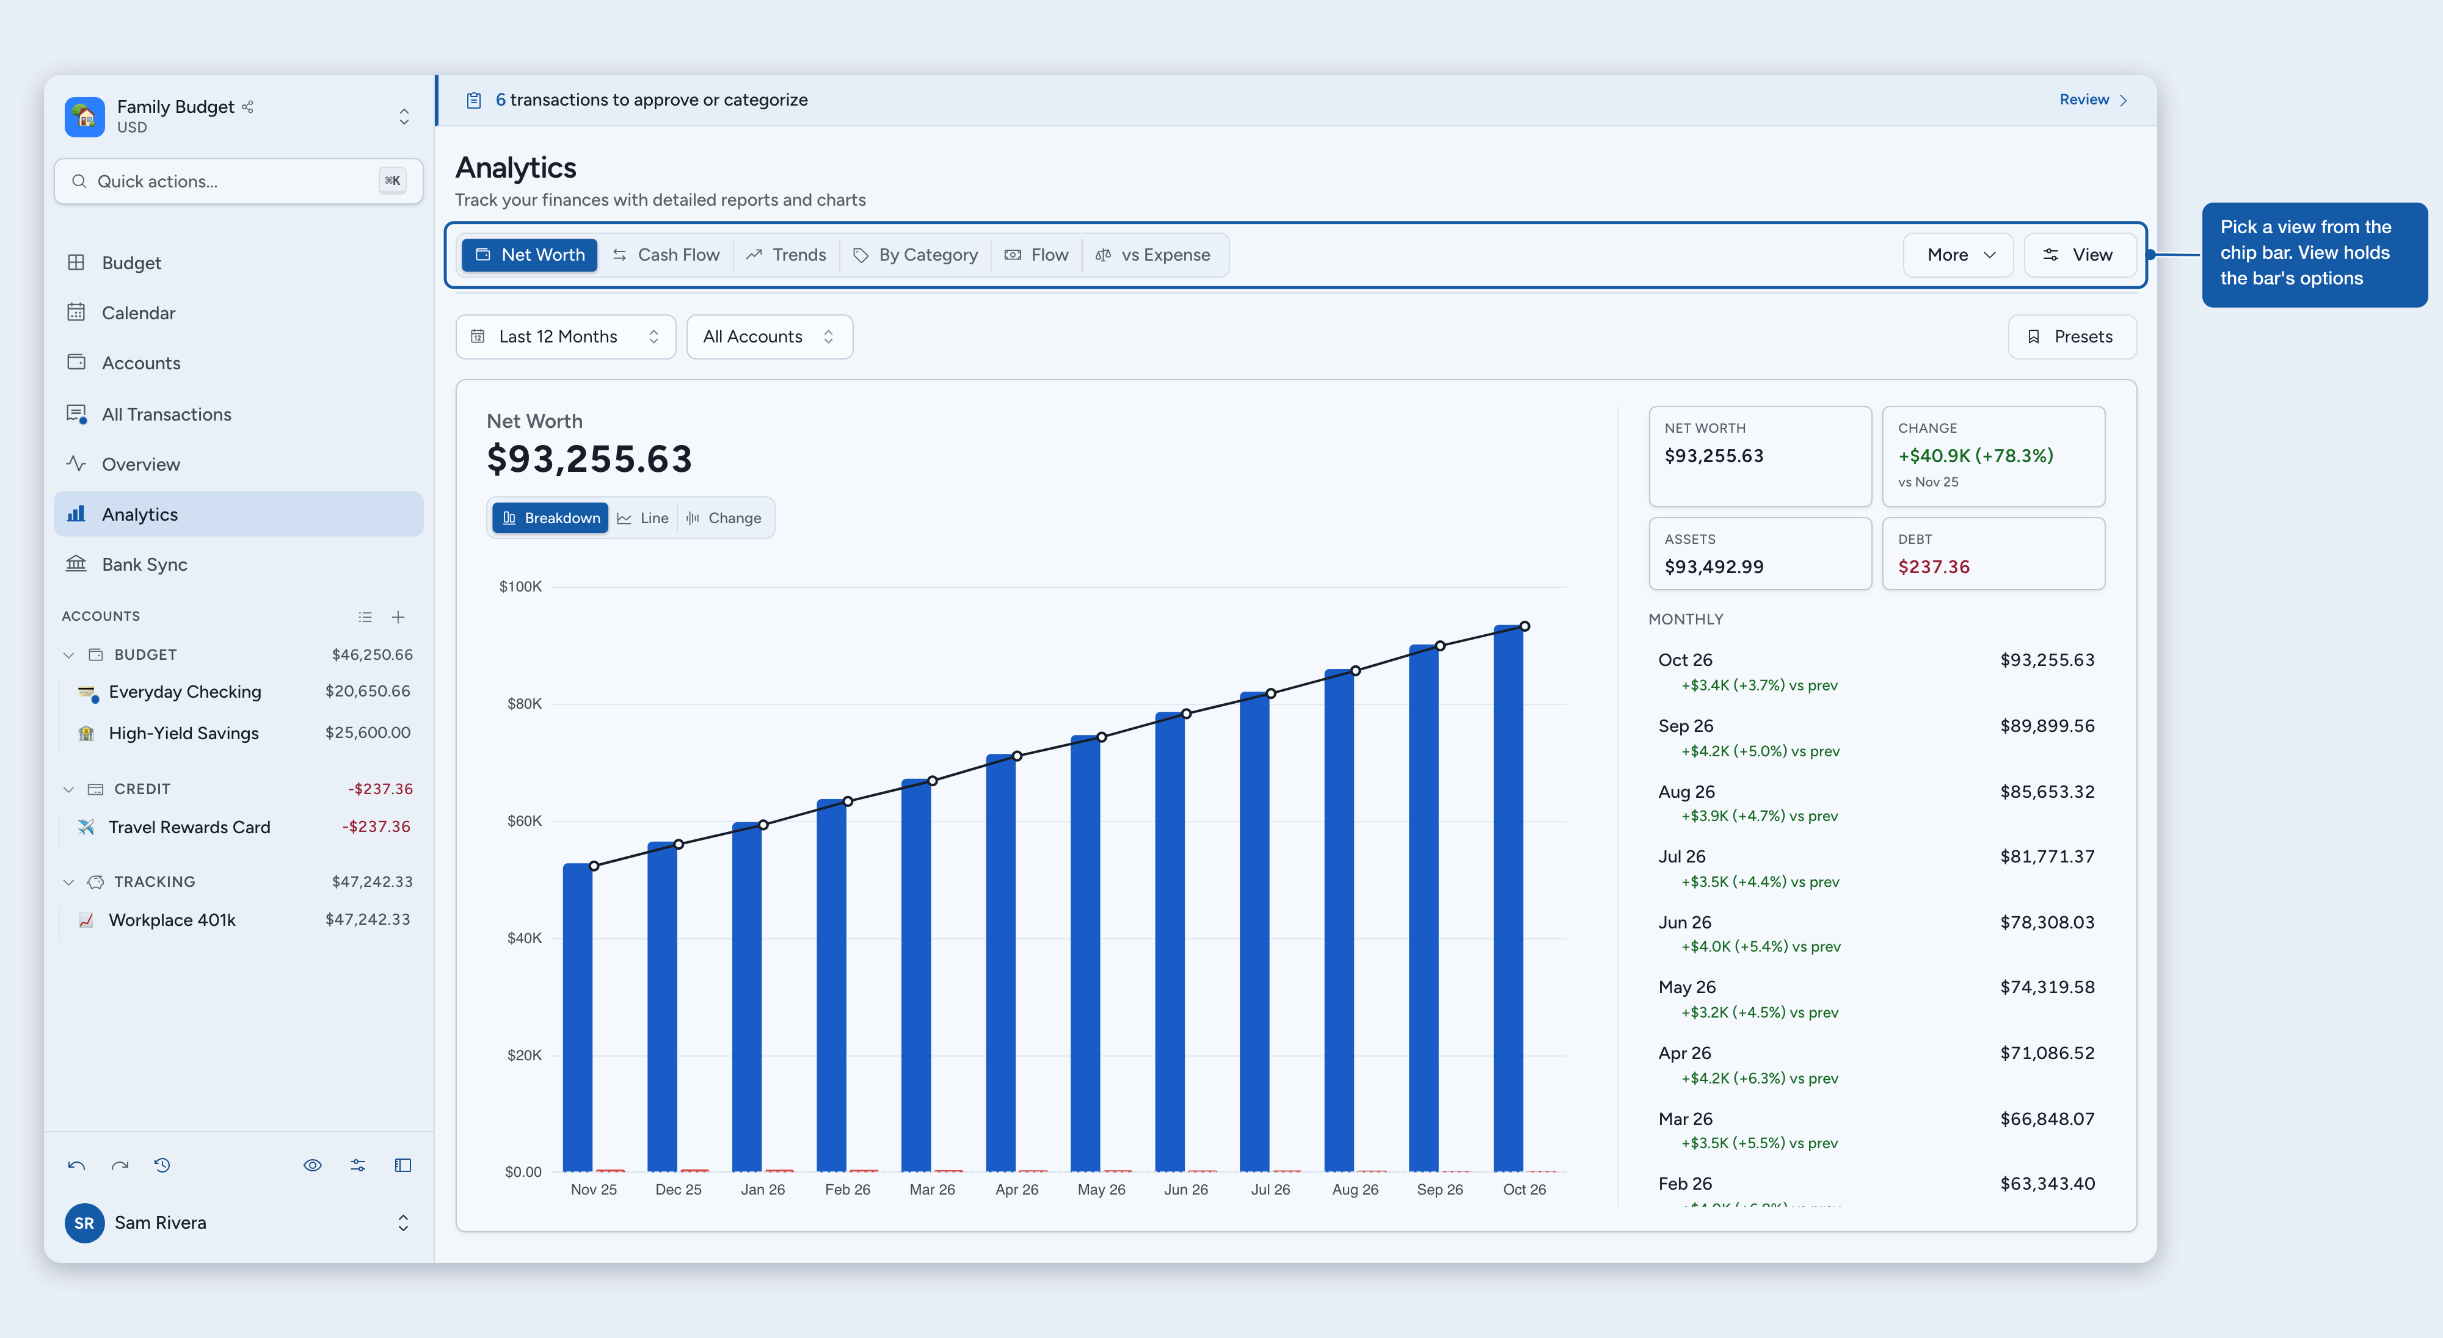
Task: Open Budget in the sidebar
Action: point(239,262)
